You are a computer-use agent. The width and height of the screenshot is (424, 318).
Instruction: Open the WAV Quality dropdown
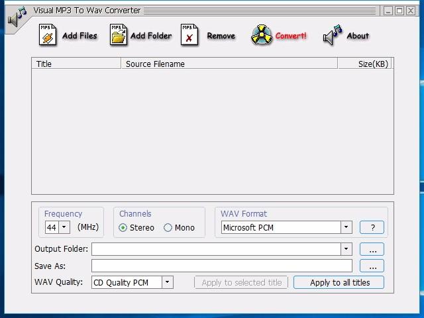[x=168, y=282]
